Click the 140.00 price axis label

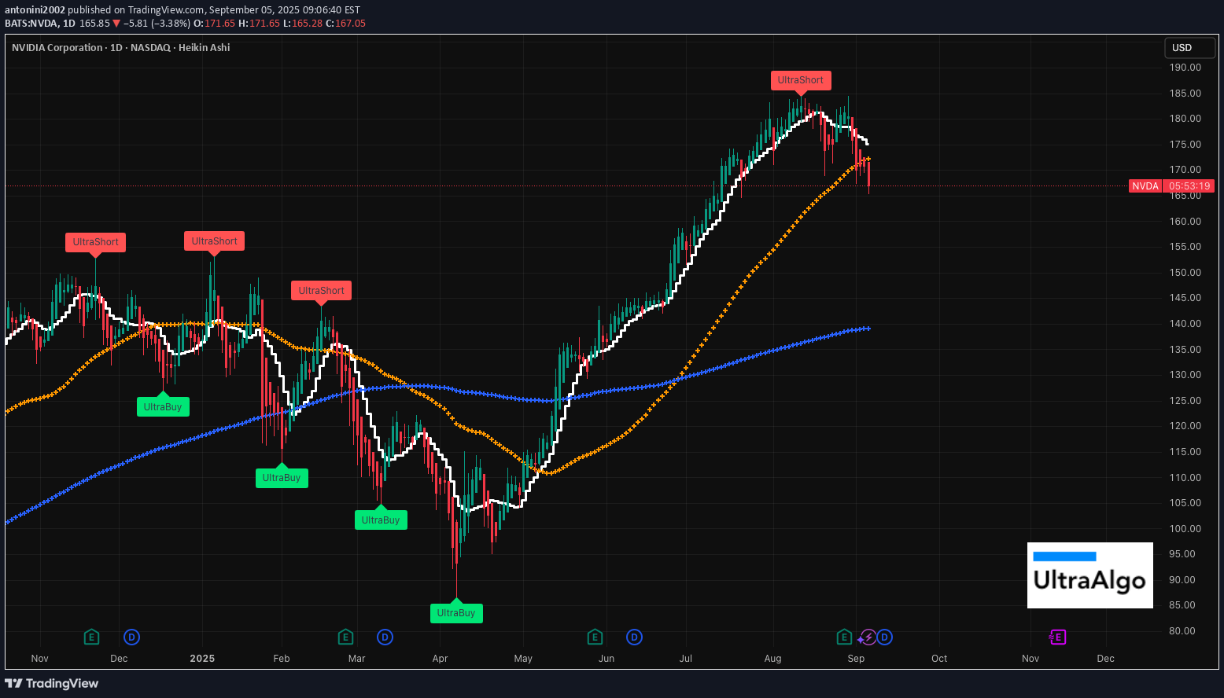point(1185,324)
